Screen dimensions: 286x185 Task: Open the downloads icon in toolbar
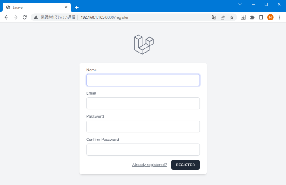(x=243, y=17)
